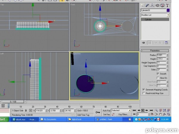
Task: Open the Start menu
Action: click(x=4, y=119)
